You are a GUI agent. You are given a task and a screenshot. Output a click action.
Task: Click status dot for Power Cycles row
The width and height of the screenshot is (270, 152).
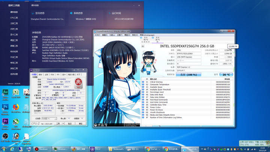pyautogui.click(x=143, y=107)
